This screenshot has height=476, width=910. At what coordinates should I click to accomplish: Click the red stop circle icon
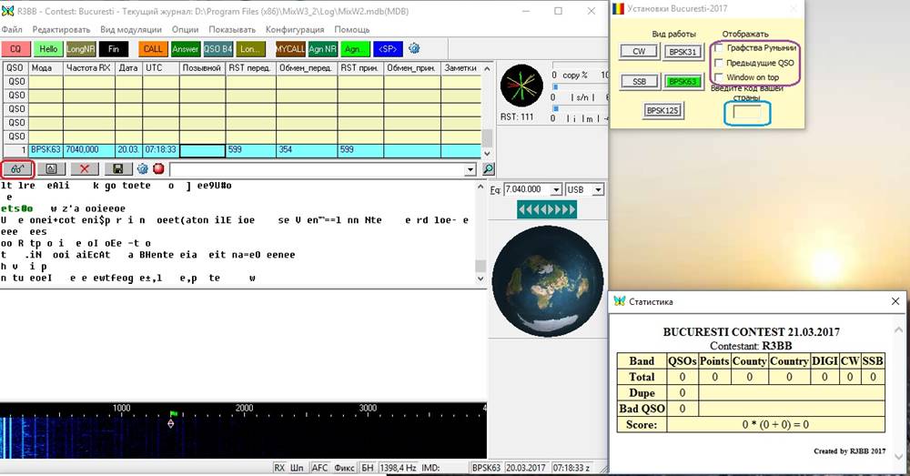[x=158, y=168]
